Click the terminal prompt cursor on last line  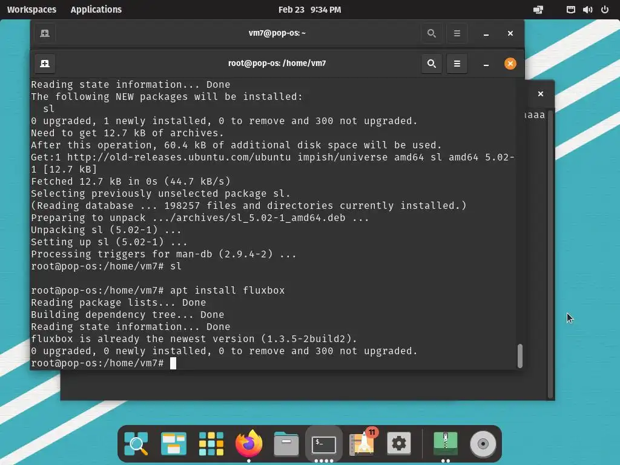173,363
